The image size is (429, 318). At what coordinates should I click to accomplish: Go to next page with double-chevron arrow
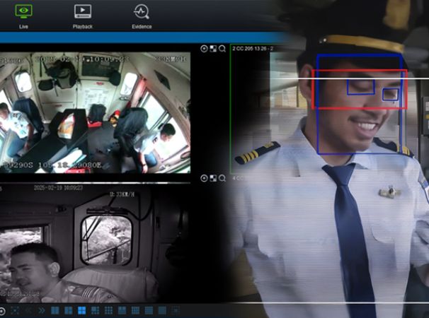[42, 310]
